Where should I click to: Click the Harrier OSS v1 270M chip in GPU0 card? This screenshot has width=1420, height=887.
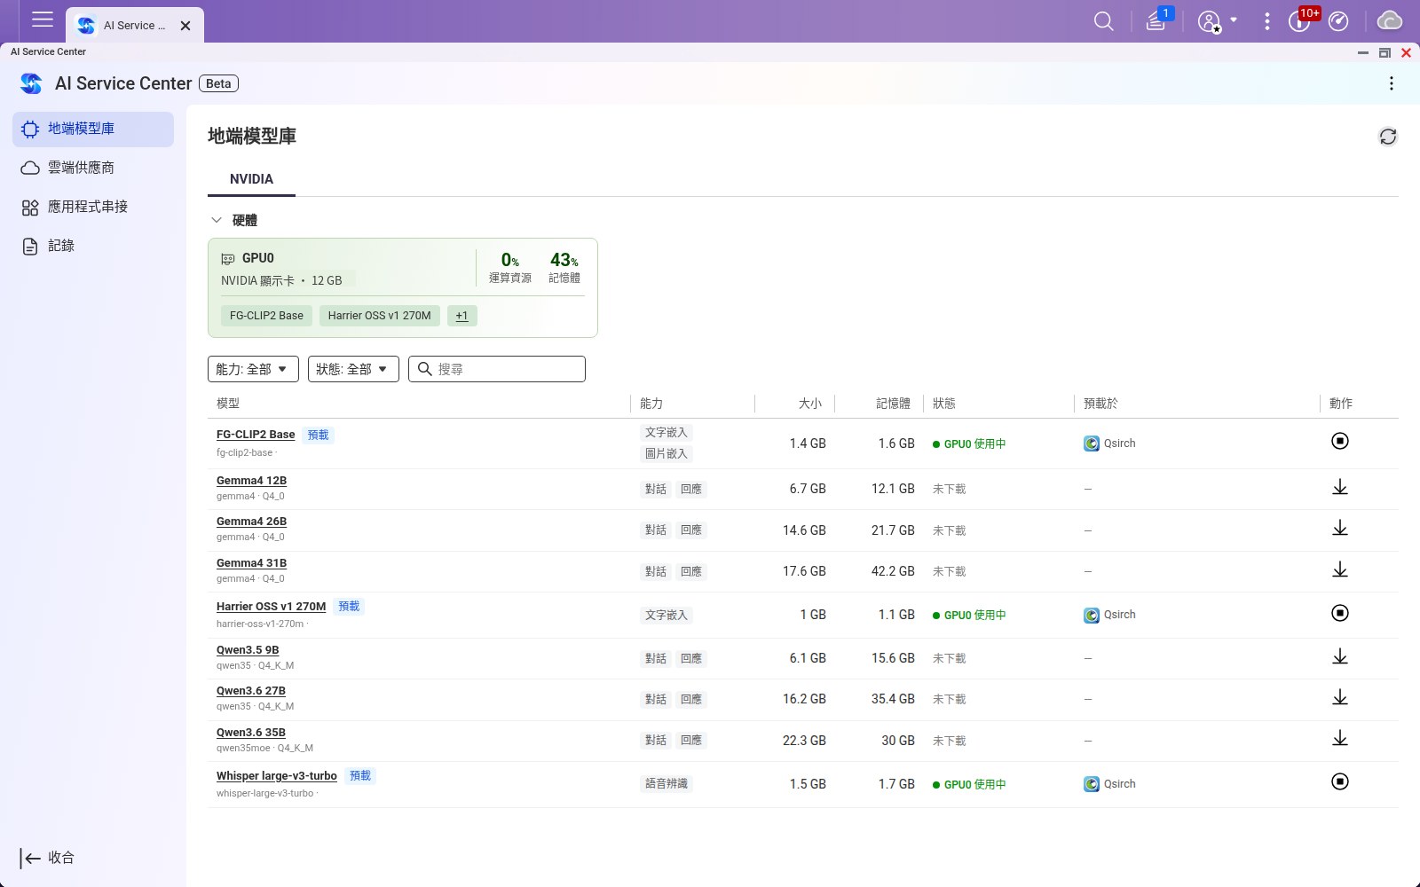379,316
